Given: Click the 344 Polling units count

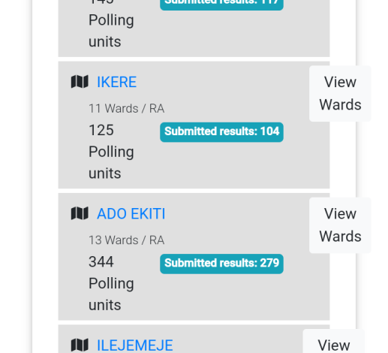Looking at the screenshot, I should click(111, 283).
